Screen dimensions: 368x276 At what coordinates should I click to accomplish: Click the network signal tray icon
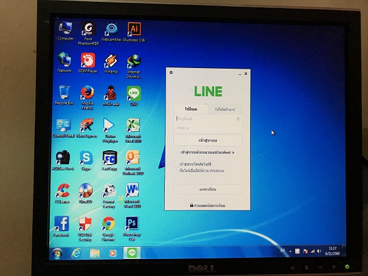pyautogui.click(x=313, y=251)
